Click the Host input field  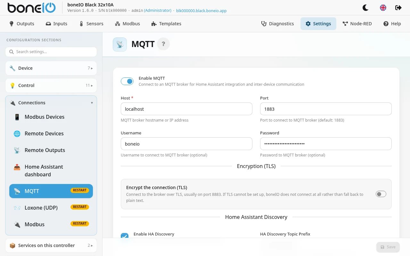pos(186,109)
